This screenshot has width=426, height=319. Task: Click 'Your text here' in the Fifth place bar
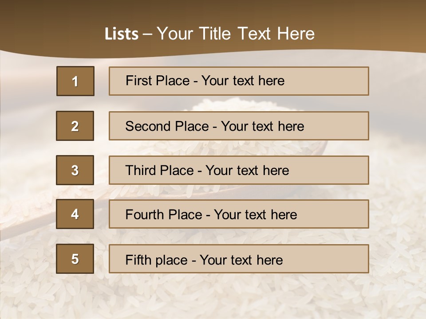pos(241,260)
